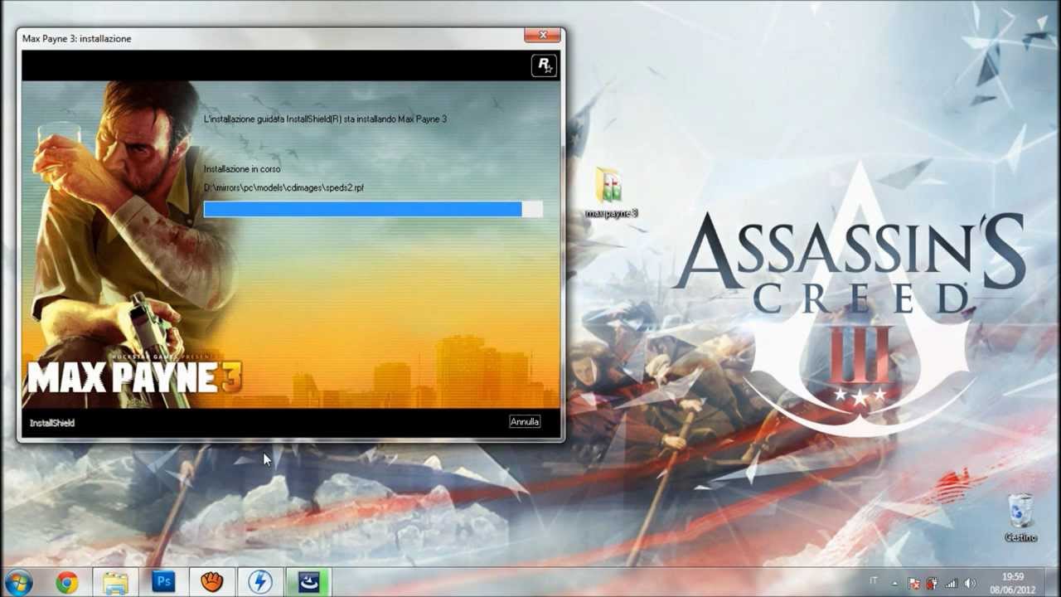Launch Google Chrome from taskbar
Screen dimensions: 1061x597
67,583
